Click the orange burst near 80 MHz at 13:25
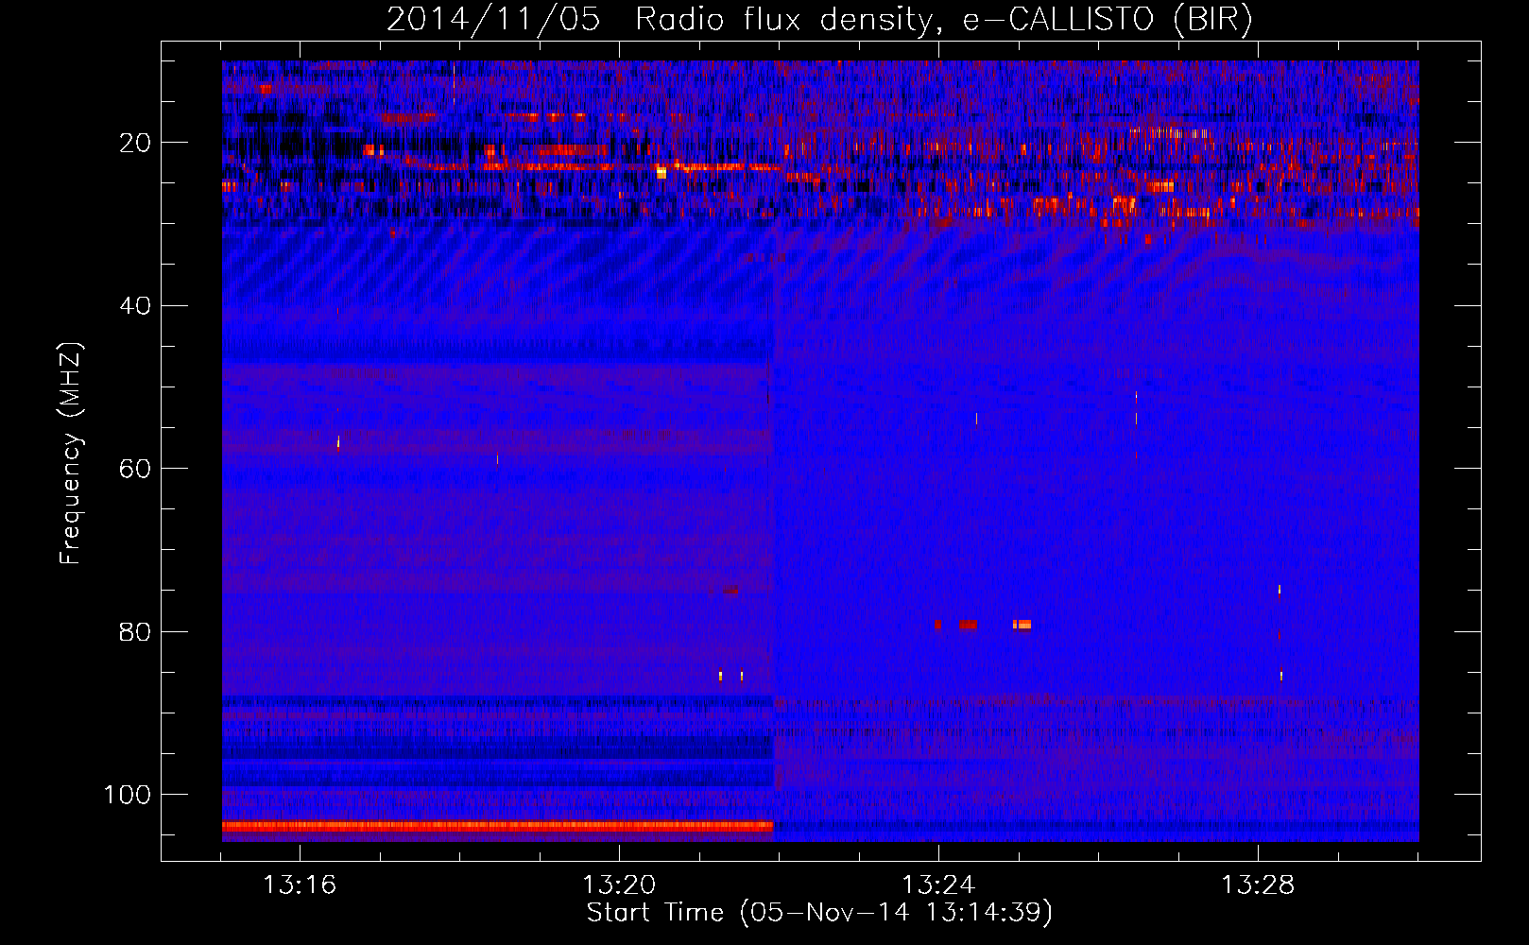This screenshot has width=1529, height=945. (x=1022, y=625)
